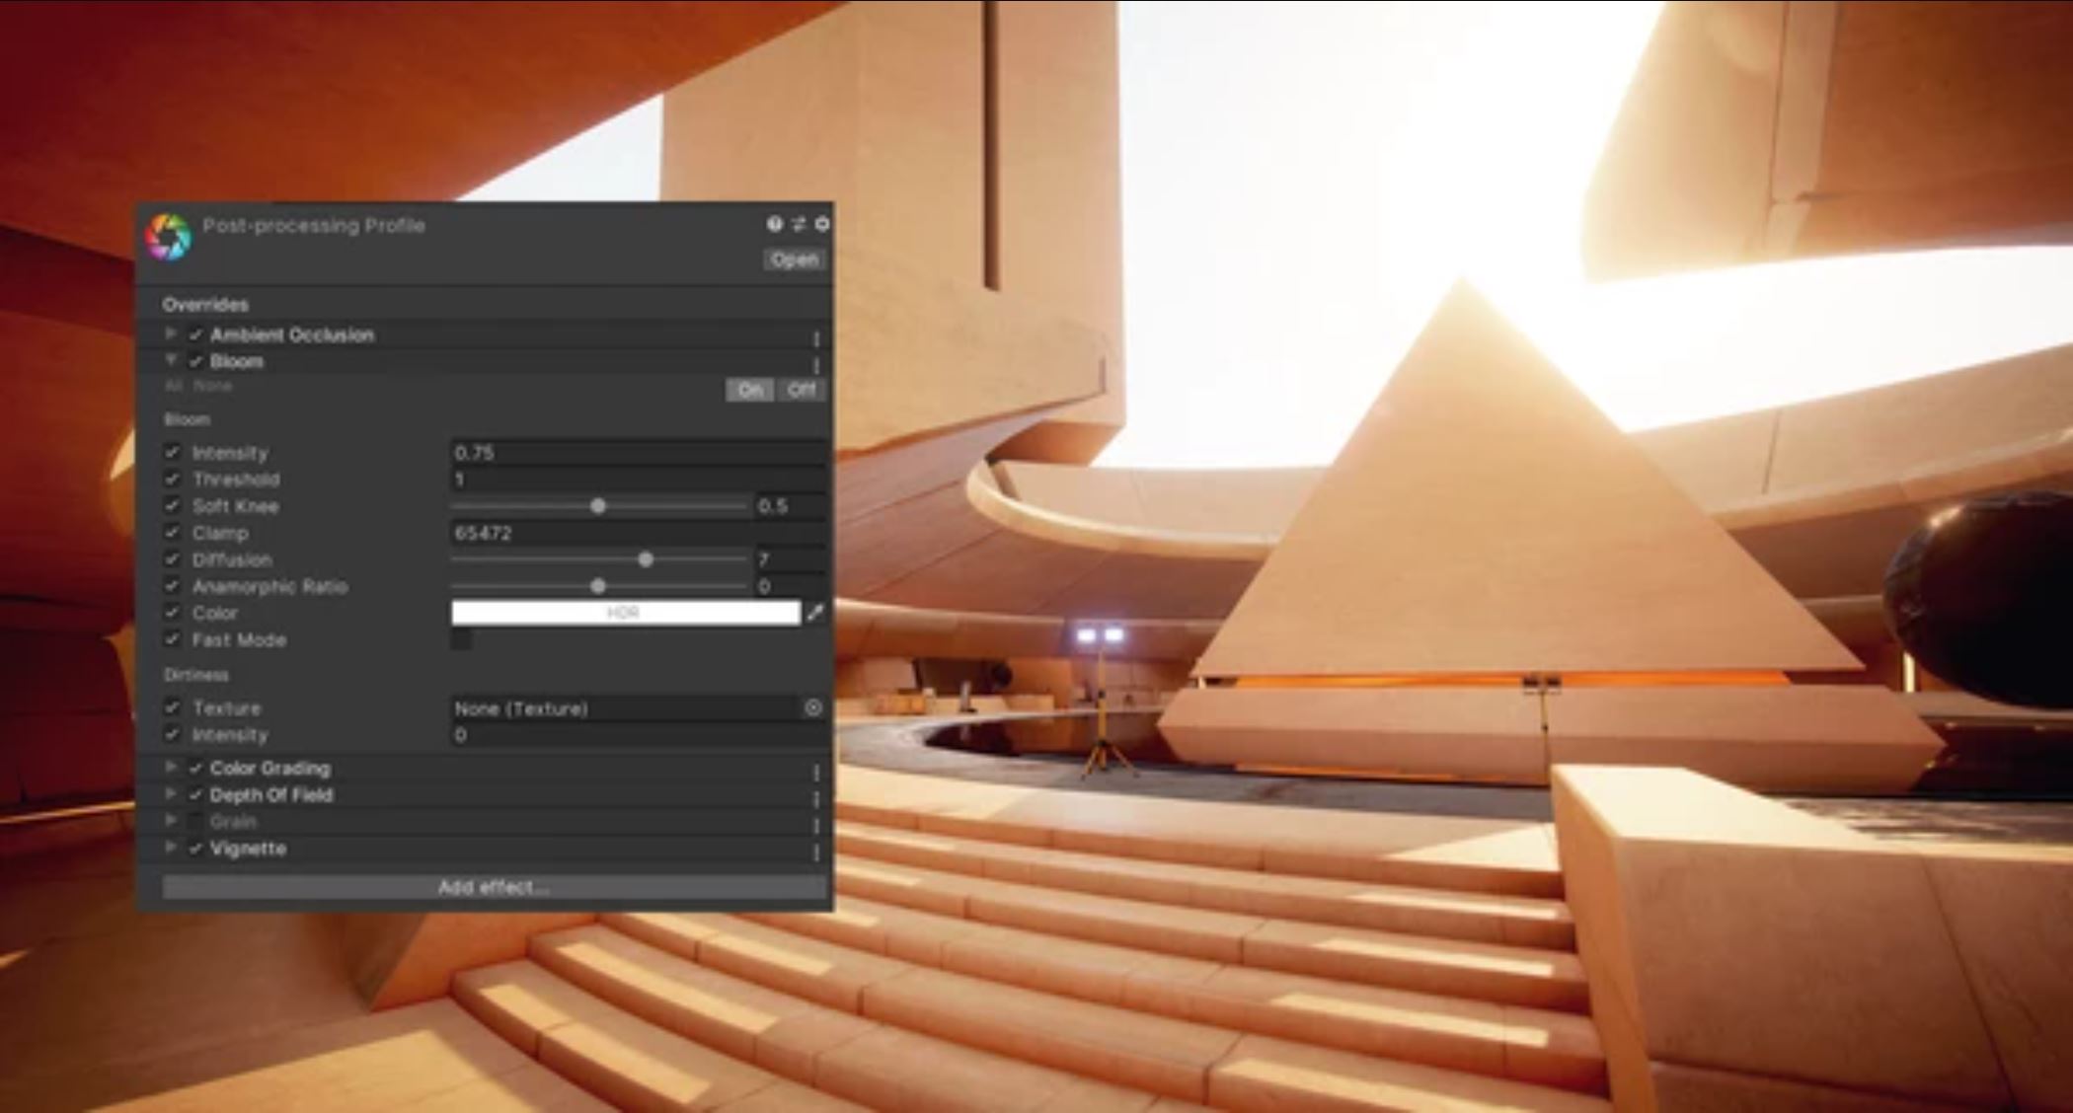2073x1113 pixels.
Task: Enable the Grain effect checkbox
Action: [193, 821]
